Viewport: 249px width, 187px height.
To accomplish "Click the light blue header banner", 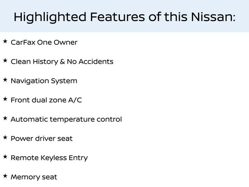I will [x=124, y=16].
